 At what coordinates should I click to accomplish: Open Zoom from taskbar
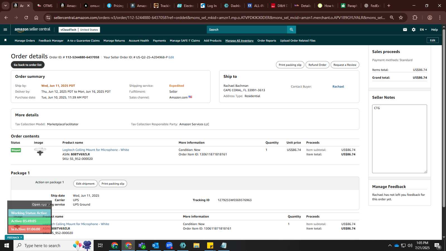click(x=169, y=245)
